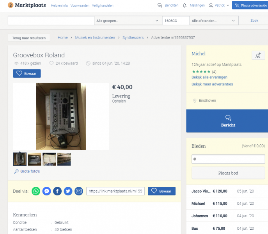Image resolution: width=268 pixels, height=234 pixels.
Task: Open Synthesizers breadcrumb
Action: click(x=133, y=37)
